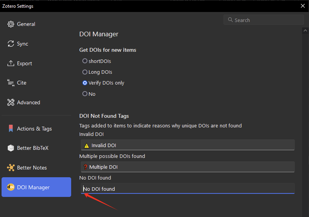
Task: Click the search magnifier icon
Action: click(230, 20)
